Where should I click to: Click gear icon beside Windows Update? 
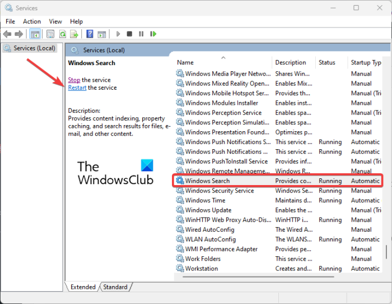click(180, 210)
